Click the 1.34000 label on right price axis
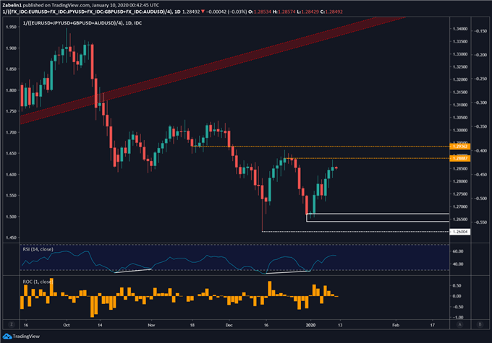 460,29
